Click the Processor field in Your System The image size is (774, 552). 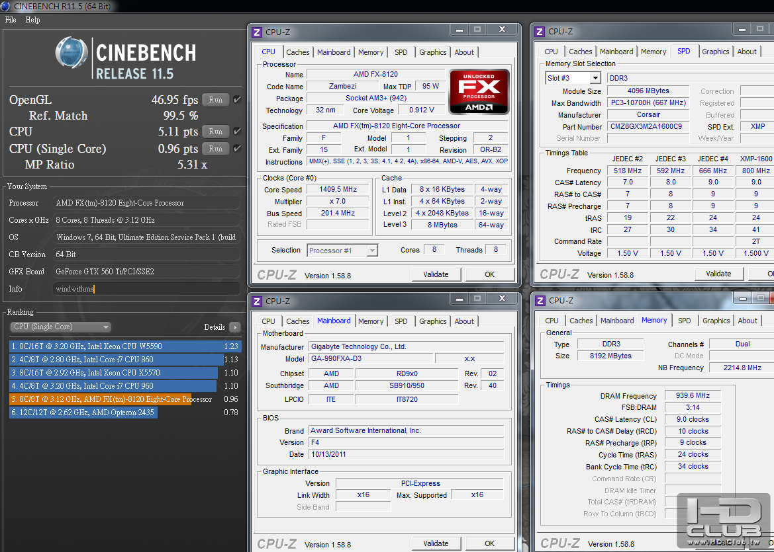pyautogui.click(x=146, y=203)
